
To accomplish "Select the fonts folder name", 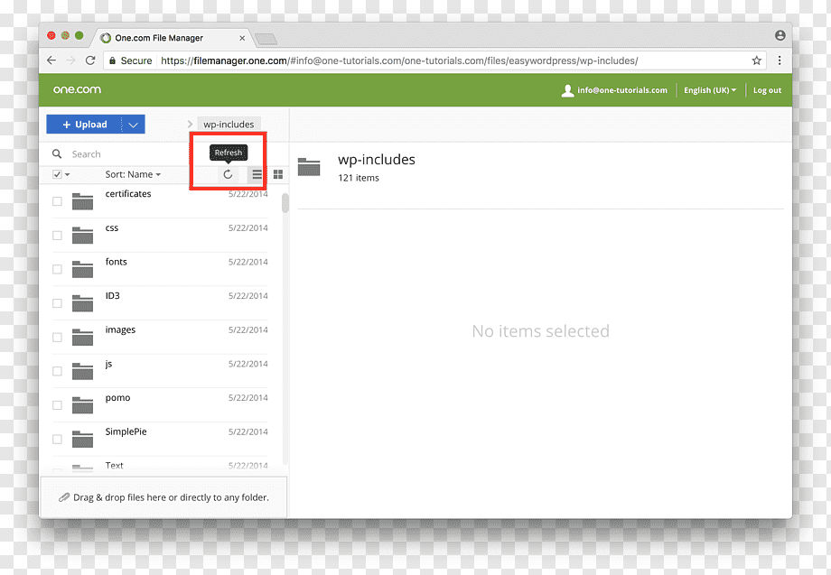I will point(116,262).
